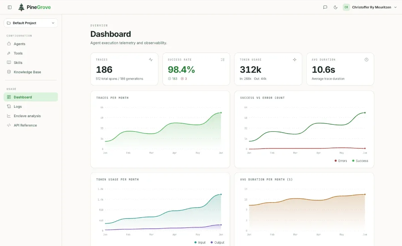Click the 312k token usage value

251,70
